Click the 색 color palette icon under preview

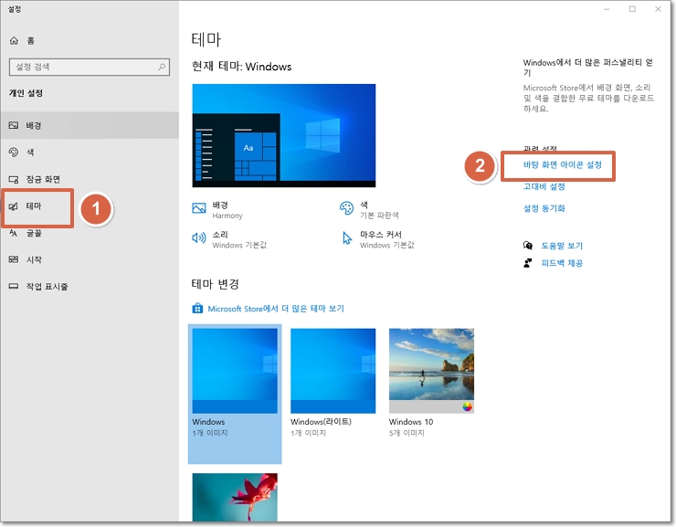pyautogui.click(x=346, y=208)
